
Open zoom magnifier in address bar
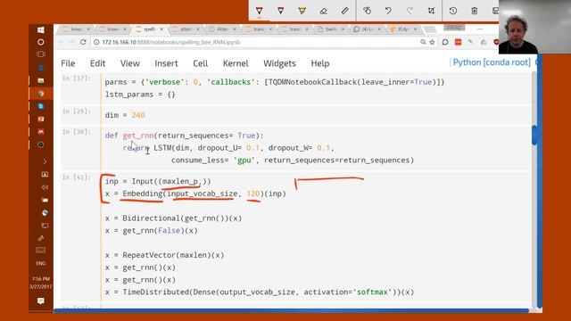tap(423, 42)
